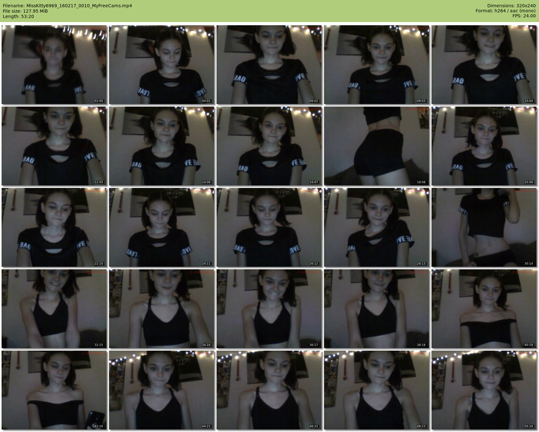Select the frame stamped 16:07
539x432 pixels.
[x=269, y=146]
